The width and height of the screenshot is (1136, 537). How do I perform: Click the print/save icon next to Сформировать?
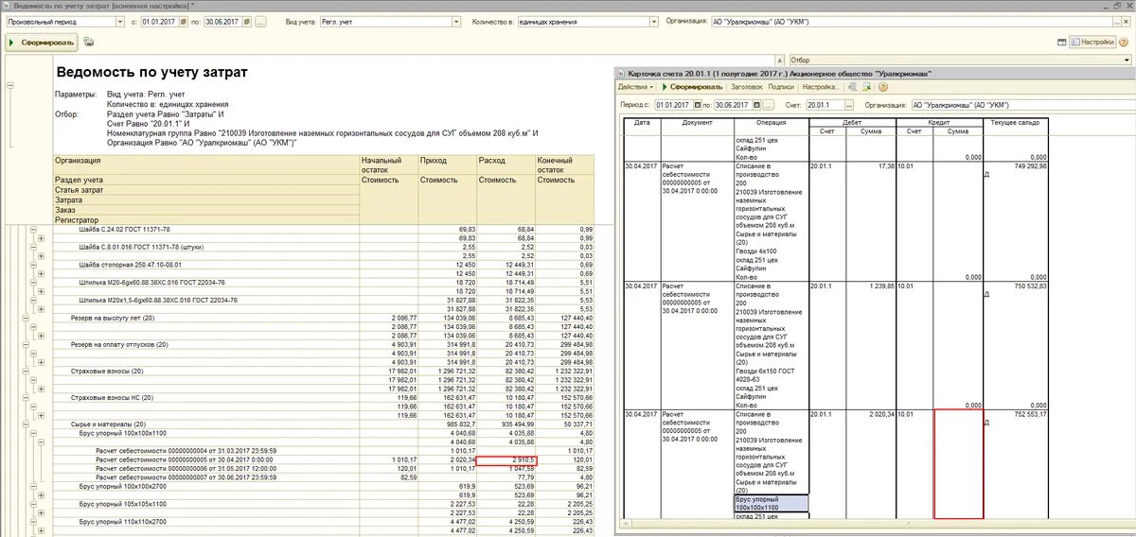pos(88,42)
